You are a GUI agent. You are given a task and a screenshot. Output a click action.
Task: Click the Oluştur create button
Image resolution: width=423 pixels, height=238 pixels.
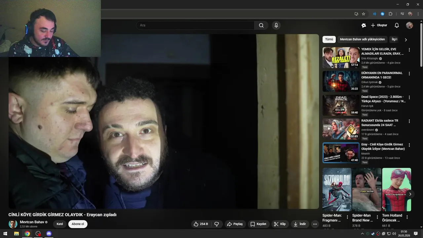379,25
